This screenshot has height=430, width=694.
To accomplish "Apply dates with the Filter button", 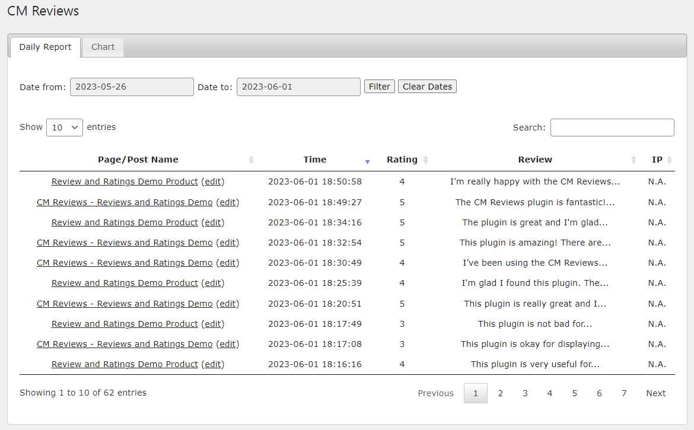I will coord(379,86).
